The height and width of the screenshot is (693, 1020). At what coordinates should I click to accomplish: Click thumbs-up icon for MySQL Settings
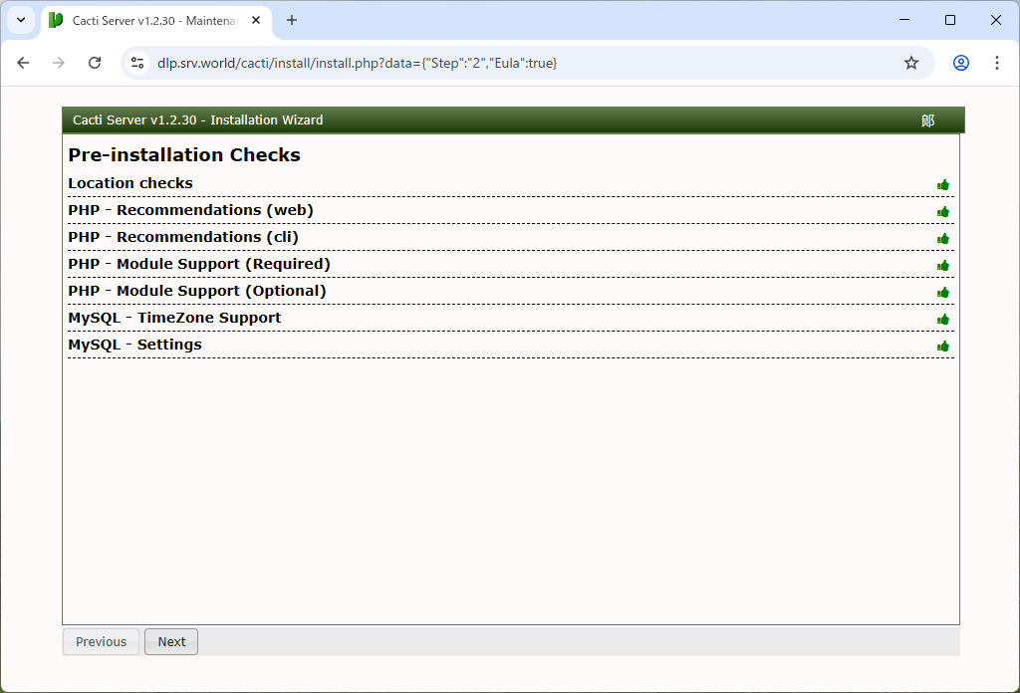[x=942, y=346]
